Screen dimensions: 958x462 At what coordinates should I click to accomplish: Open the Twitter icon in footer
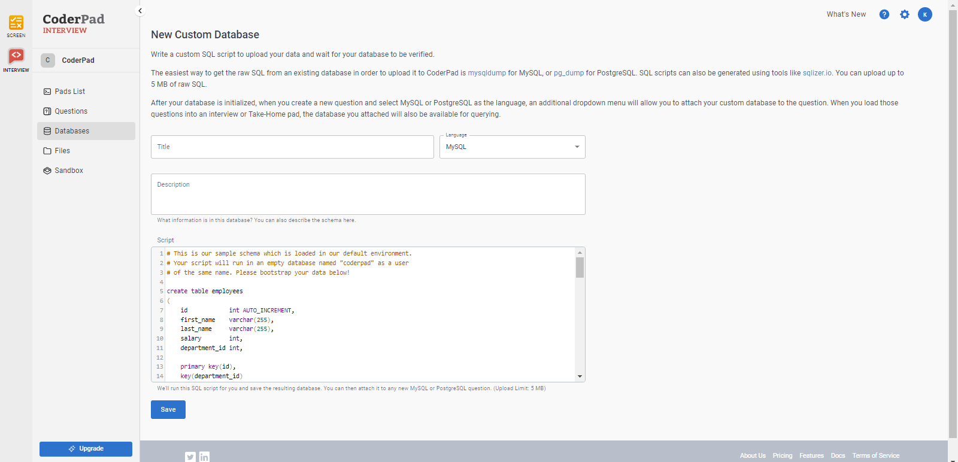[x=190, y=457]
